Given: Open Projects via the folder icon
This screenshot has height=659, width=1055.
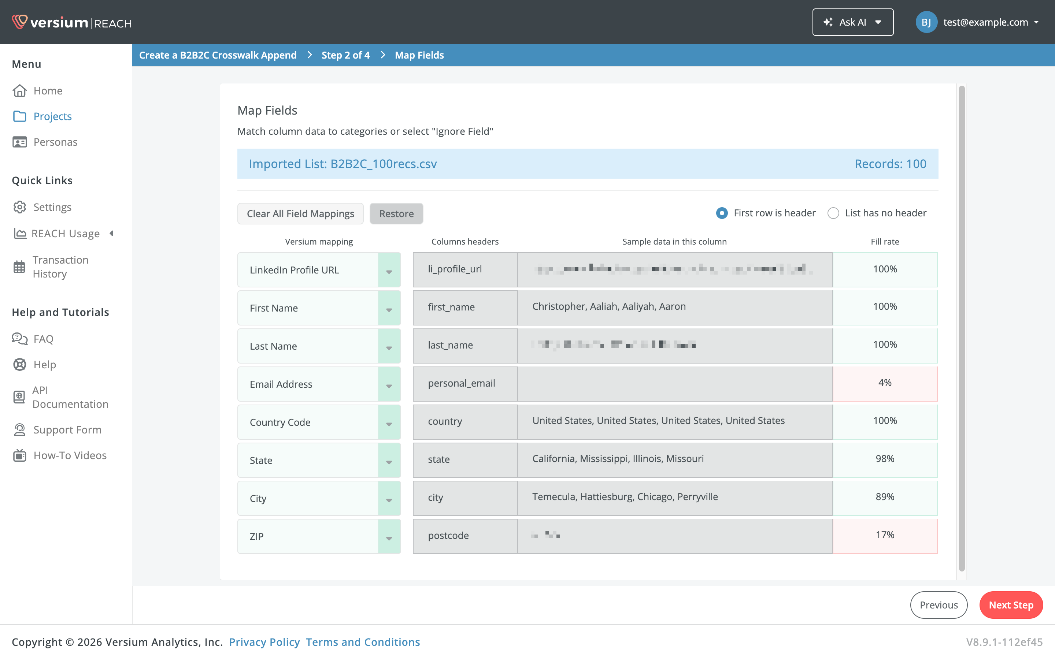Looking at the screenshot, I should pyautogui.click(x=20, y=116).
